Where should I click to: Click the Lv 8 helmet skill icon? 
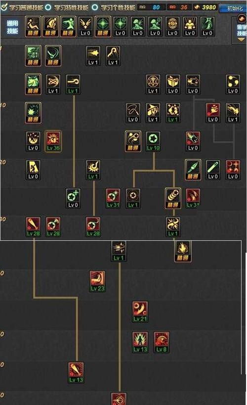point(162,342)
